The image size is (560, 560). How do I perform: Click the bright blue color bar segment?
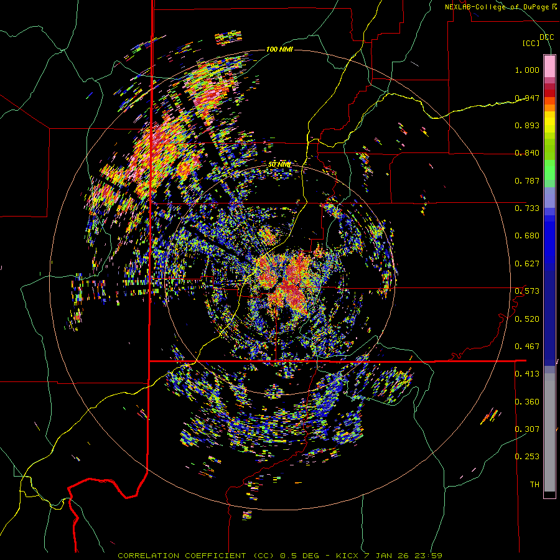549,240
